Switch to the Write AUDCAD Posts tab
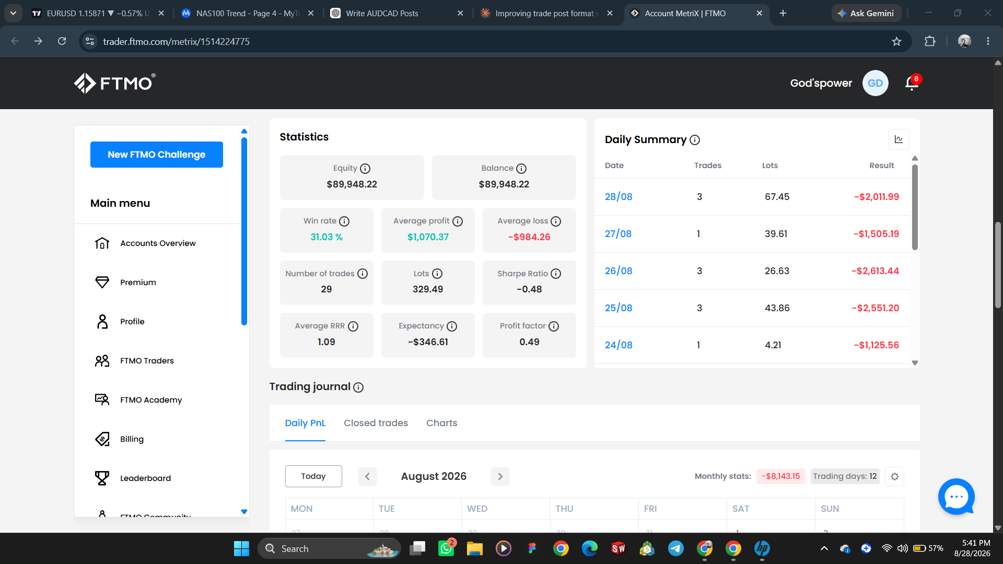 397,13
